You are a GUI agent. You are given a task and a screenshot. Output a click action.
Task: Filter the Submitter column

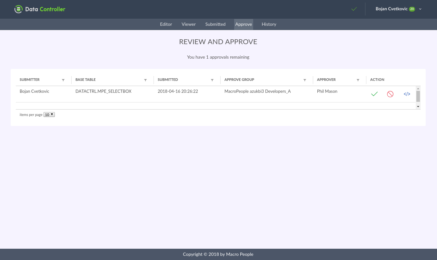(63, 80)
